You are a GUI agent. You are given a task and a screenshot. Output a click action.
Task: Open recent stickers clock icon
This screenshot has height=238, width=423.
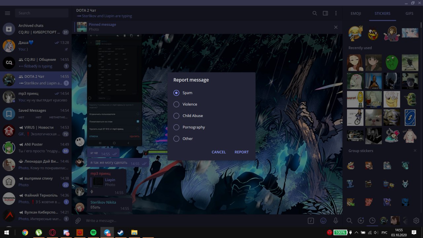coord(372,220)
